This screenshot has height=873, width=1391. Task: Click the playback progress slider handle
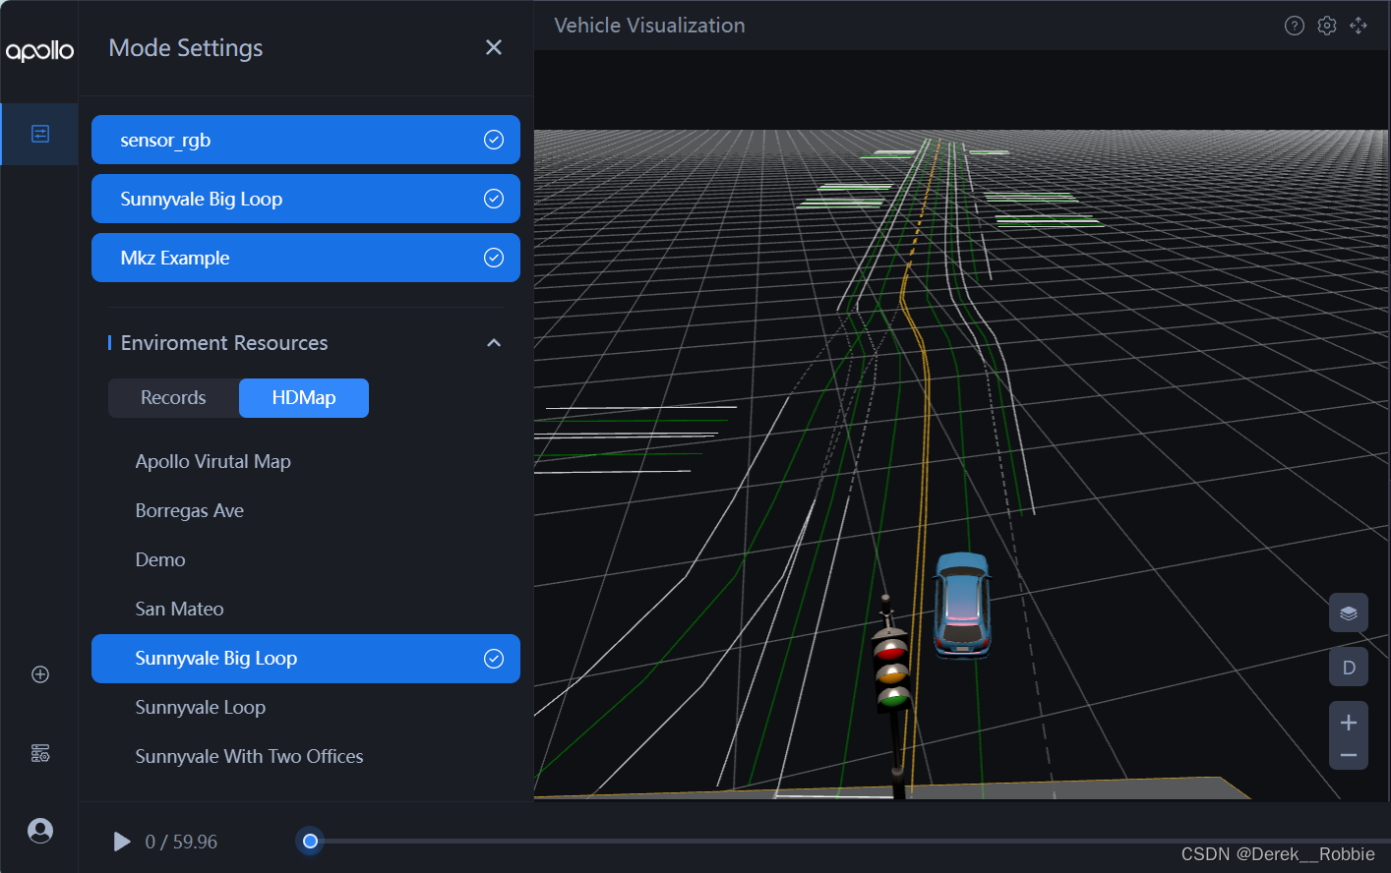(310, 841)
